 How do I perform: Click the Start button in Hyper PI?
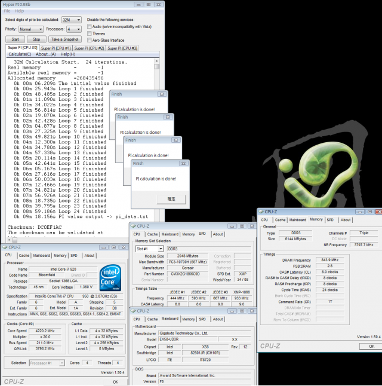pos(15,39)
